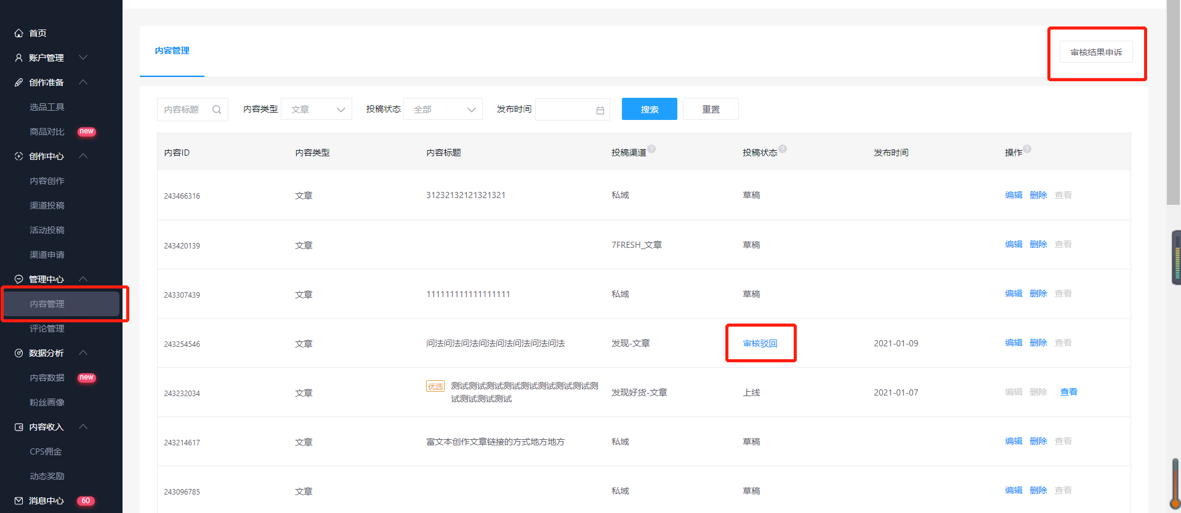This screenshot has width=1181, height=513.
Task: Go to 选品工具 in sidebar
Action: pos(47,107)
